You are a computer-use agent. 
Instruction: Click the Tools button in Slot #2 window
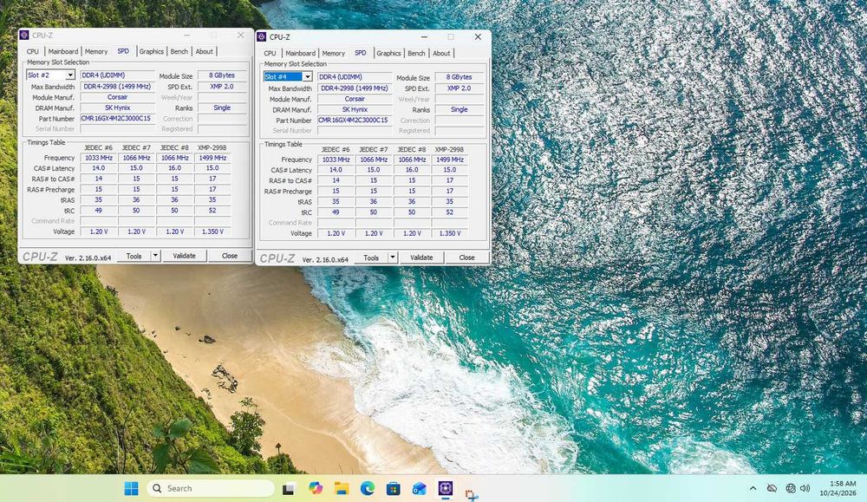134,256
